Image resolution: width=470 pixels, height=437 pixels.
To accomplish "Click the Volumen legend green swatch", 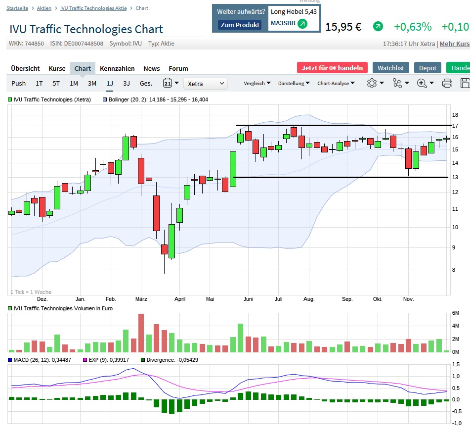I will pos(10,308).
